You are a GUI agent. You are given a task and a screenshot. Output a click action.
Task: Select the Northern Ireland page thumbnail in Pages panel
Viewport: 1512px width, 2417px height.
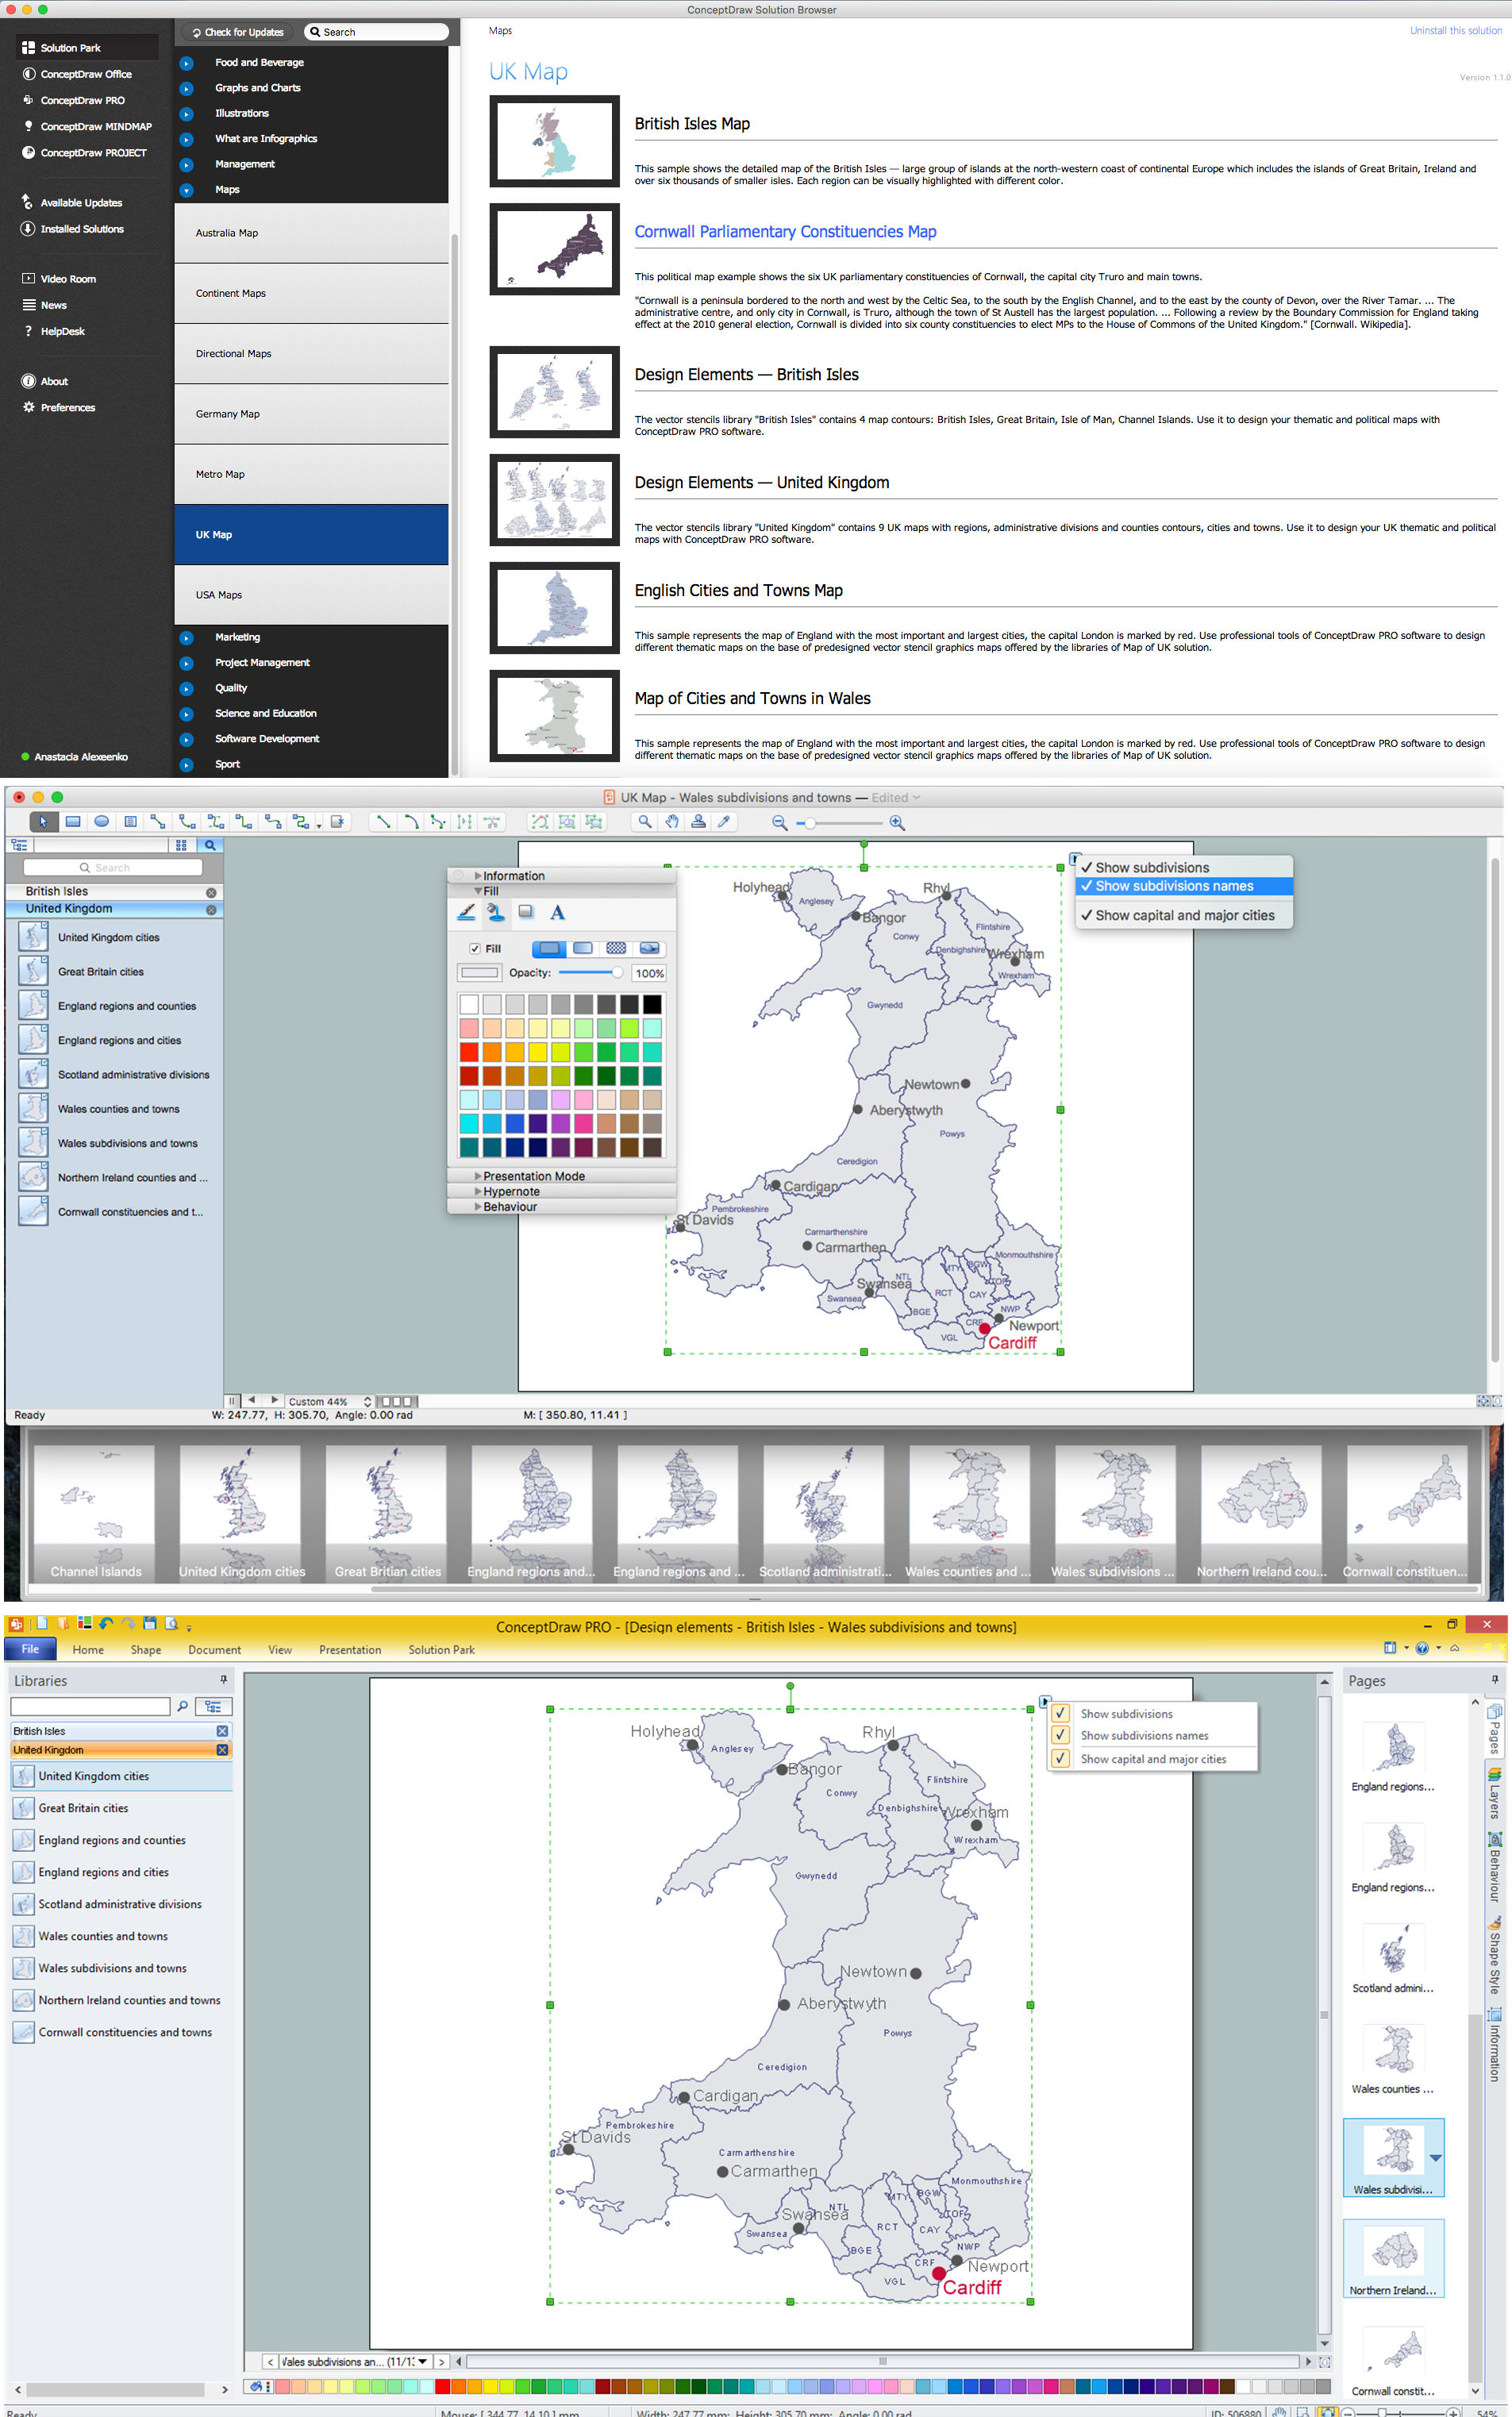[1393, 2257]
